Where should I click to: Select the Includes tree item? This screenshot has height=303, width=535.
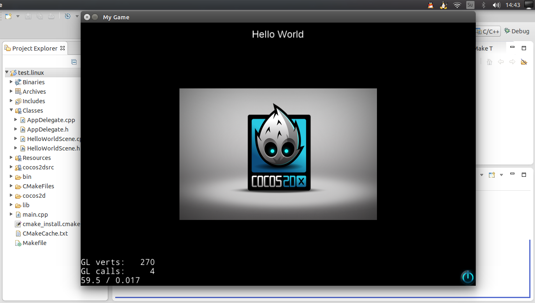34,101
